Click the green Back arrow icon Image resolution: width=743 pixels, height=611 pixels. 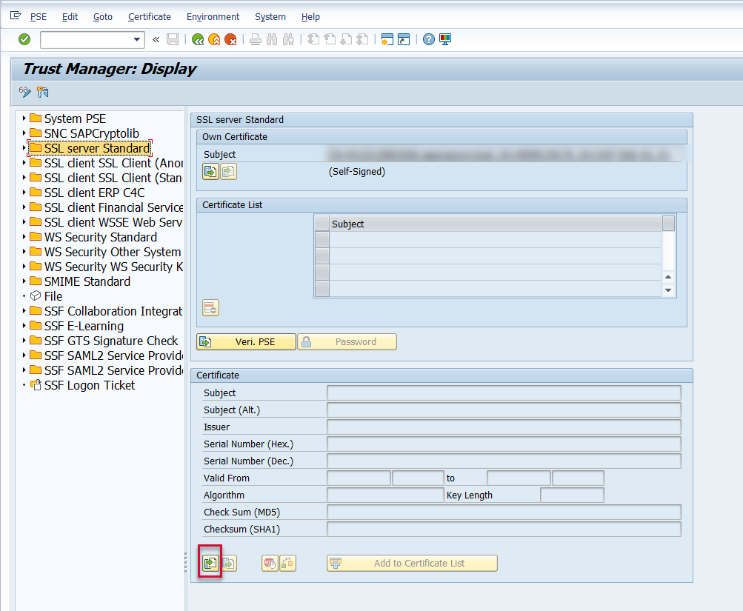(x=198, y=39)
